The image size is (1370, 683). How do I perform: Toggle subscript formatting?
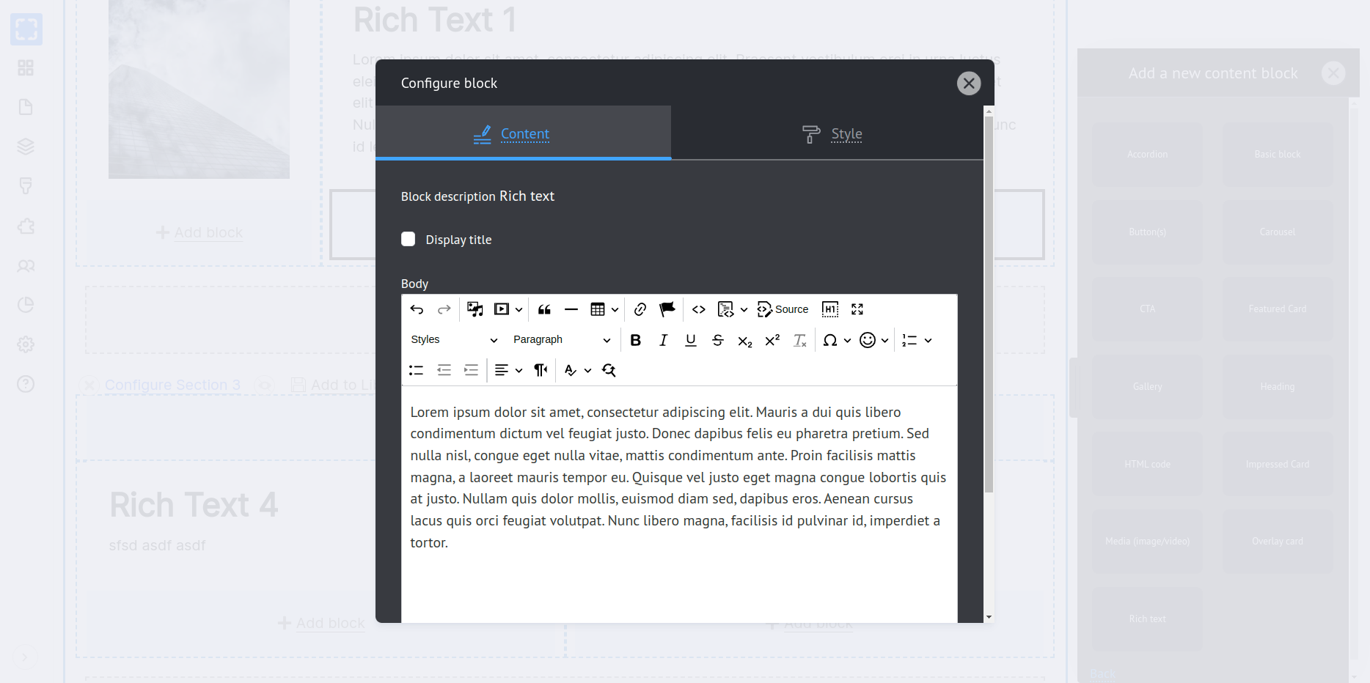tap(745, 340)
